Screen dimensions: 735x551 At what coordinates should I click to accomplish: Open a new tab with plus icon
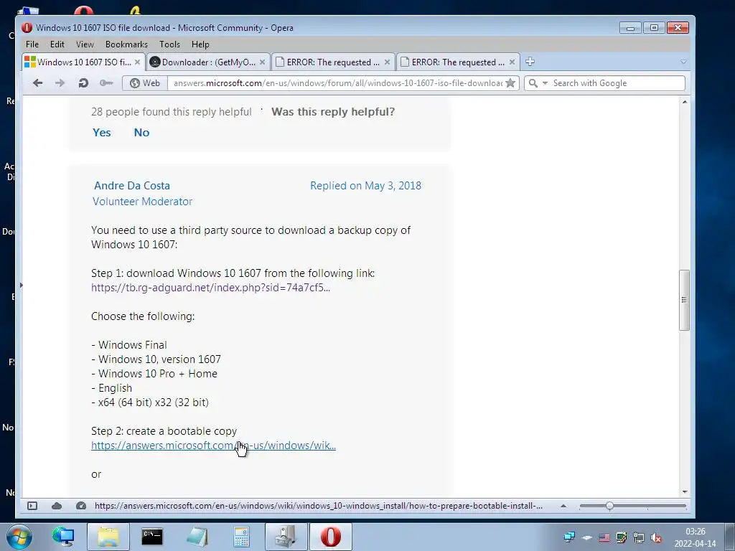[530, 62]
